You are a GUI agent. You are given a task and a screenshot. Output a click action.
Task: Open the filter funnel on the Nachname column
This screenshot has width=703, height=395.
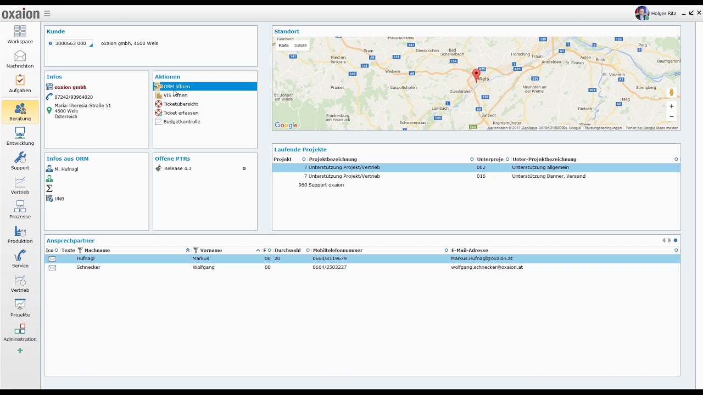(x=80, y=250)
